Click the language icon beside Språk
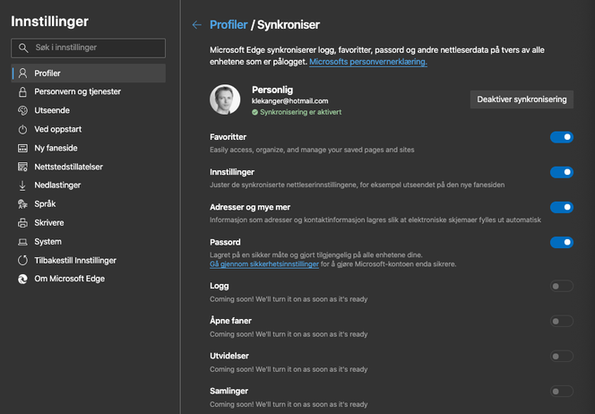The width and height of the screenshot is (595, 414). [x=22, y=204]
